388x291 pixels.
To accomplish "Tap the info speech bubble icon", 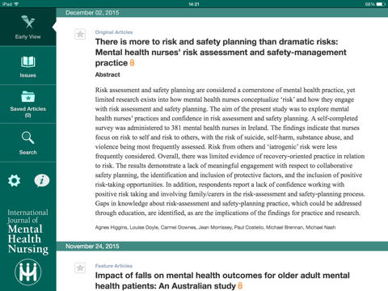I will [42, 180].
